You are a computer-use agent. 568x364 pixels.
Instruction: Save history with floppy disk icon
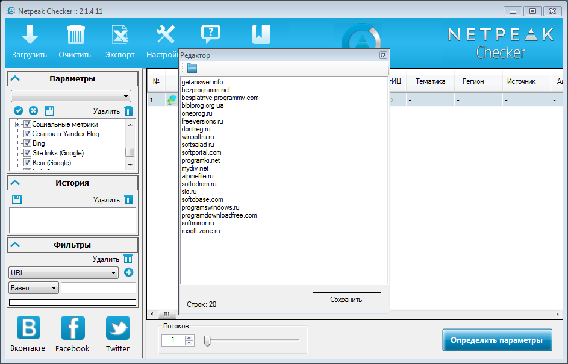[x=17, y=199]
